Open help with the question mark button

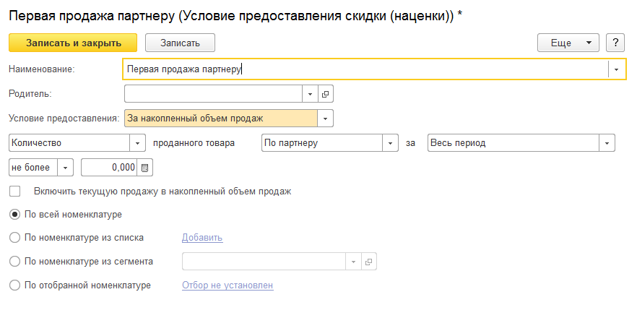click(x=615, y=43)
